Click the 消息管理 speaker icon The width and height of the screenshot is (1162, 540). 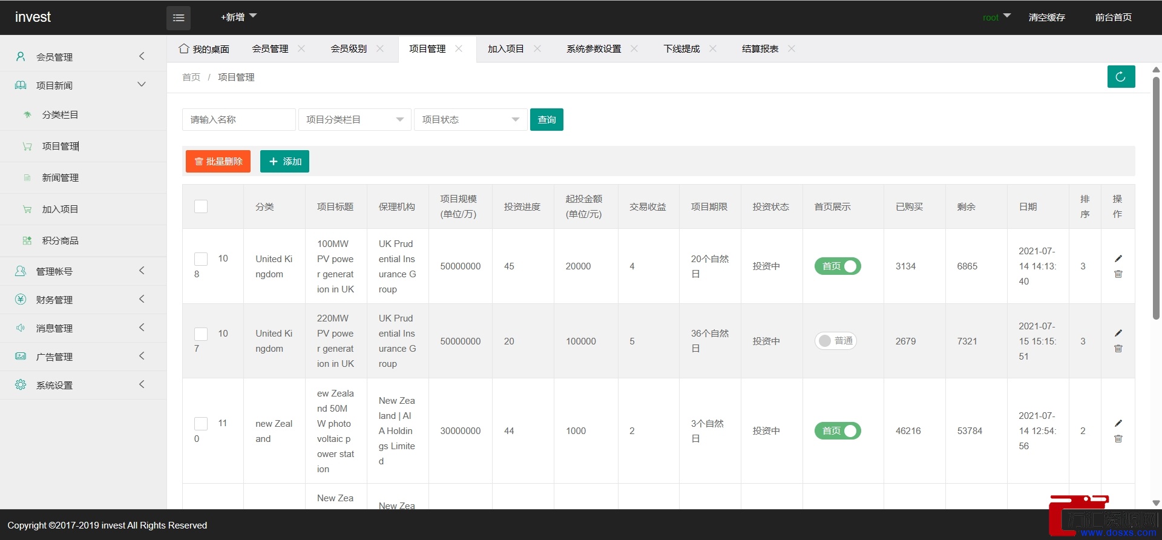point(21,328)
